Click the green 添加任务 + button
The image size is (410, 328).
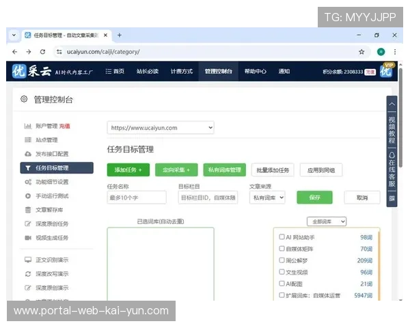pos(128,170)
